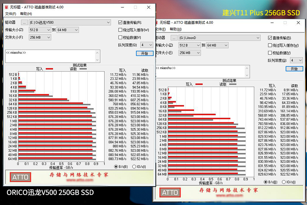307x205 pixels.
Task: Click 920.55 MB/s read value in right window
Action: pyautogui.click(x=289, y=170)
